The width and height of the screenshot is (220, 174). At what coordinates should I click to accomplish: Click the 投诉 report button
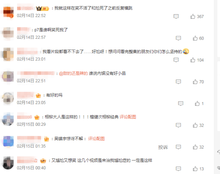click(163, 147)
